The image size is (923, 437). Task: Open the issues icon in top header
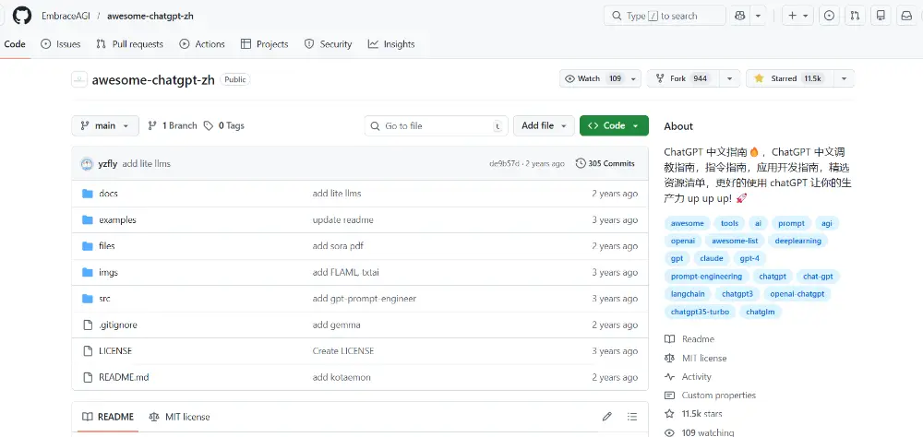pyautogui.click(x=829, y=16)
